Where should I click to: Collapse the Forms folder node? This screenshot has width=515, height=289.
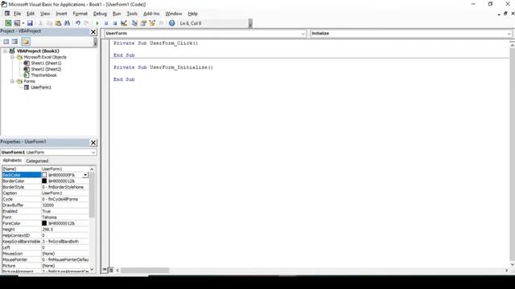point(12,81)
